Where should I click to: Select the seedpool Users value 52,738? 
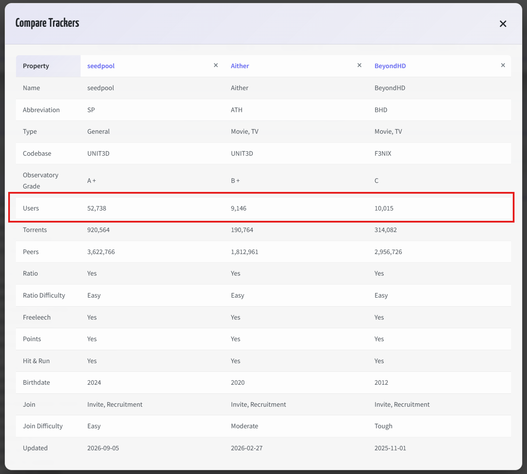coord(97,208)
